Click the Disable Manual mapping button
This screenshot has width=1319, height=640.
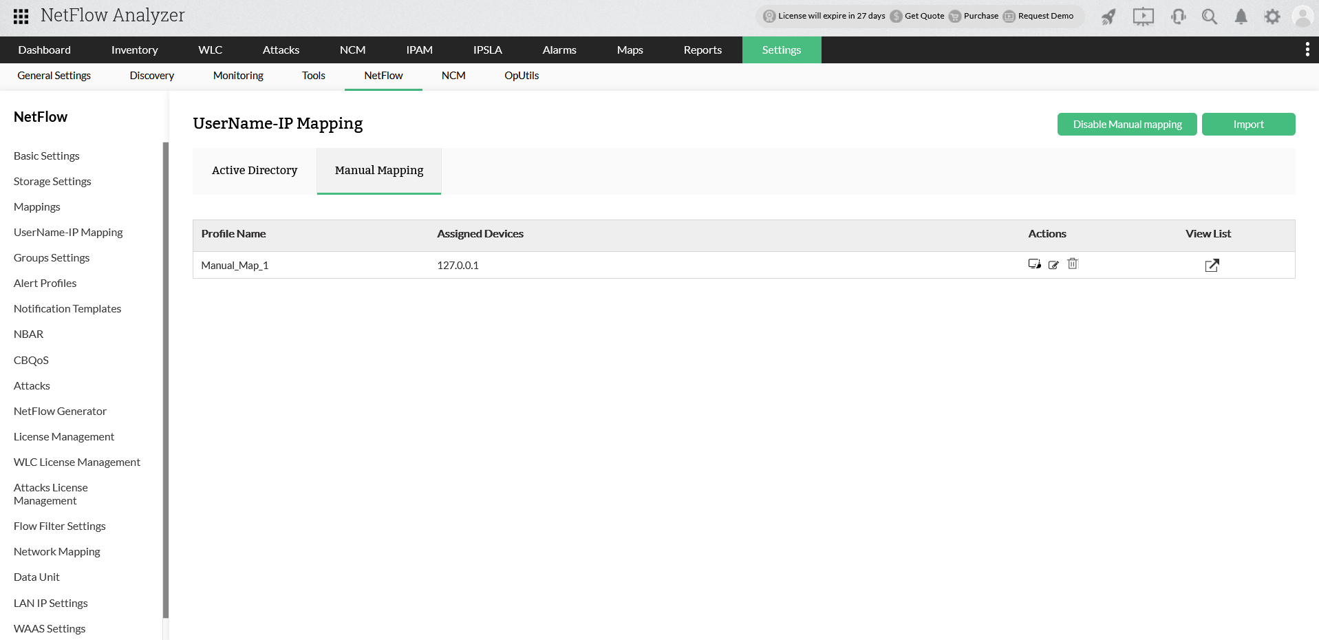point(1127,125)
